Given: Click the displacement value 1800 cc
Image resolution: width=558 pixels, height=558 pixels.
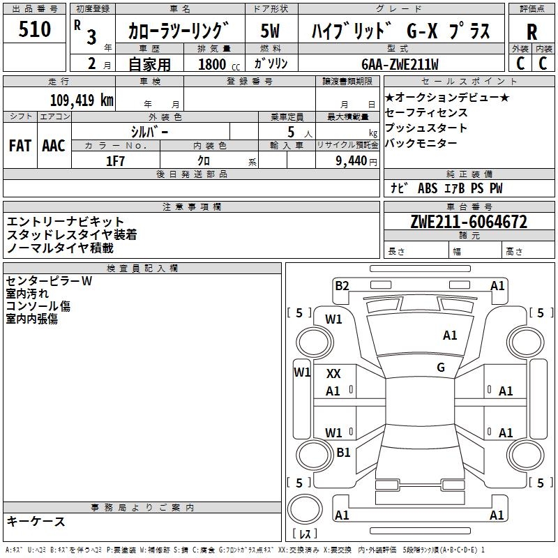Looking at the screenshot, I should [x=219, y=64].
